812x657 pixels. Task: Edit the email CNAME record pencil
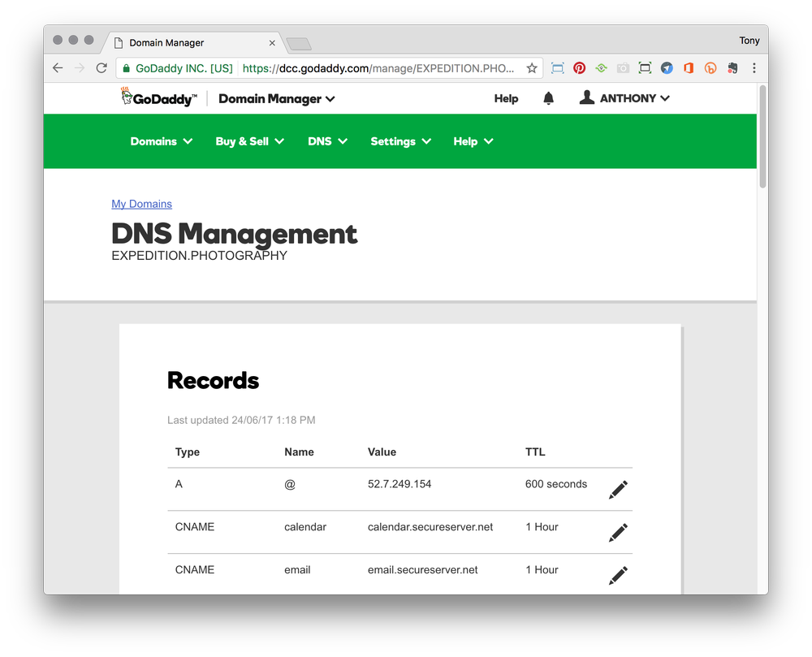(x=618, y=575)
